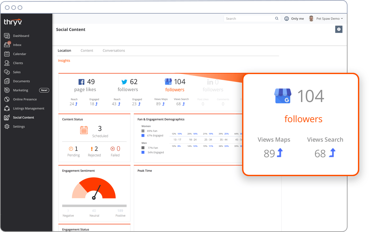Click the large Google My Business icon in popup
This screenshot has height=232, width=369.
pyautogui.click(x=283, y=96)
